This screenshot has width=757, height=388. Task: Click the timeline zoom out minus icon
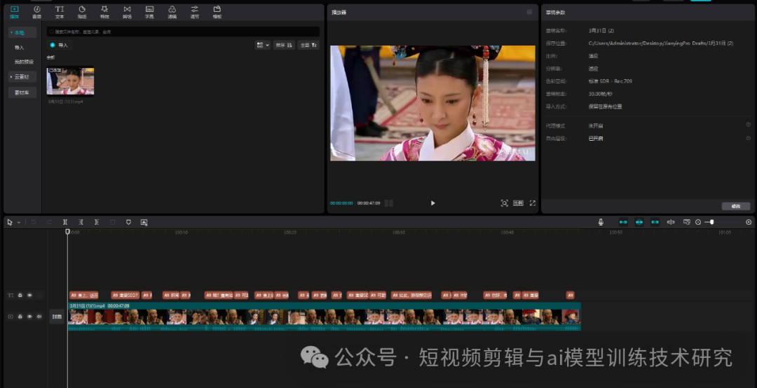698,222
